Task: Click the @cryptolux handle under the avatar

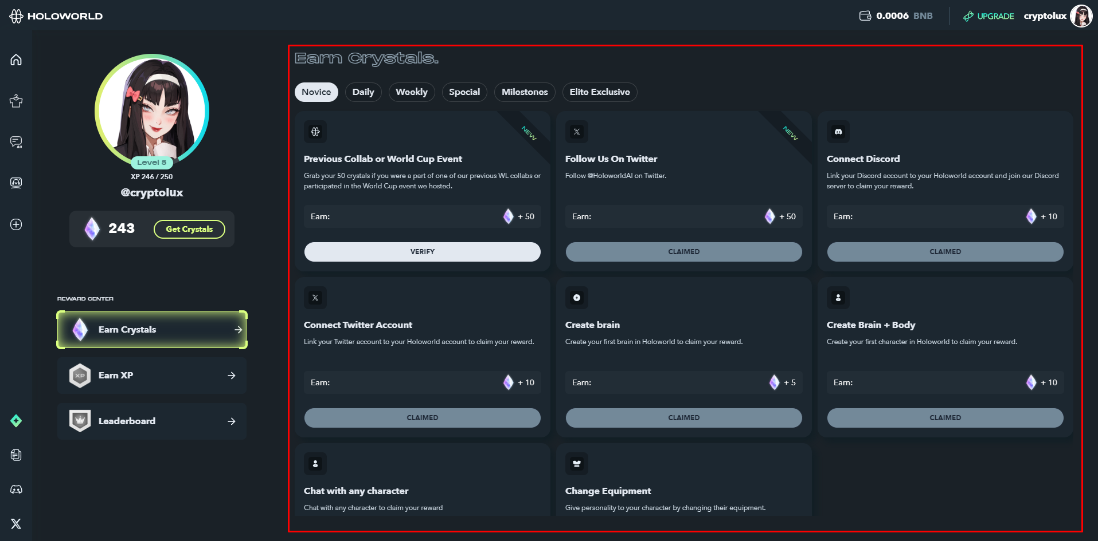Action: [x=152, y=192]
